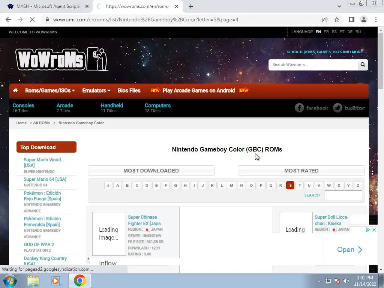The height and width of the screenshot is (288, 384).
Task: Click the letter filter search box
Action: [343, 195]
